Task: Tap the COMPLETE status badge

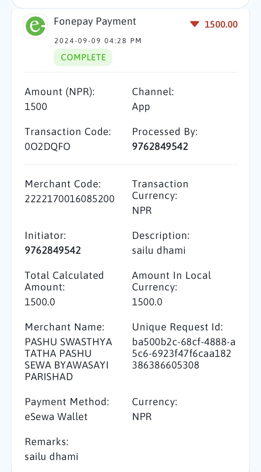Action: click(x=83, y=57)
